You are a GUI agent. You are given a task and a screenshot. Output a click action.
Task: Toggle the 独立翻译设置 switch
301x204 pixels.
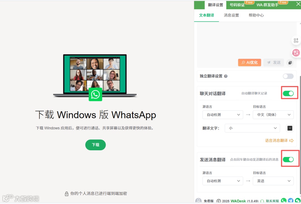[288, 76]
